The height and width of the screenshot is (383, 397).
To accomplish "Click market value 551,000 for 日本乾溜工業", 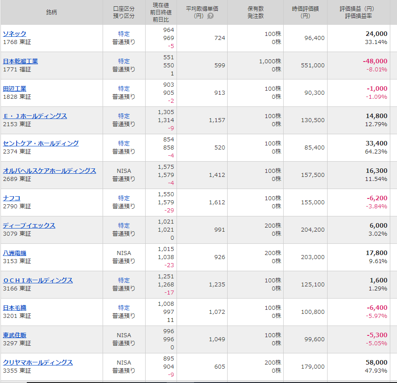I will pos(313,66).
